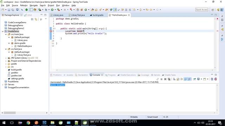
Task: Open Package Explorer view menu arrow
Action: point(46,19)
